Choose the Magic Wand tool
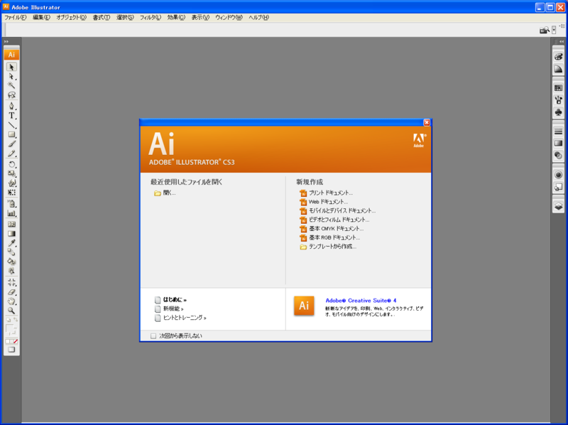Image resolution: width=568 pixels, height=425 pixels. (x=11, y=85)
